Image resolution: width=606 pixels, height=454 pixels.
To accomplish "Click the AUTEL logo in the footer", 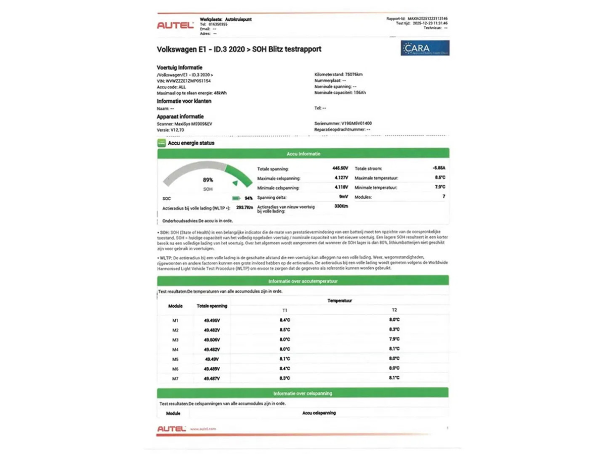I will click(x=172, y=429).
